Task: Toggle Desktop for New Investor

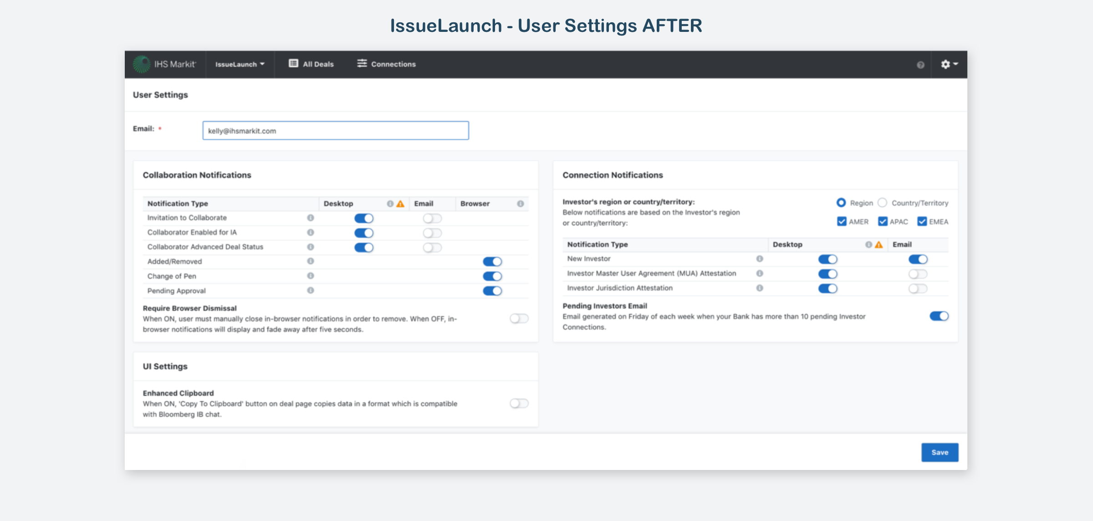Action: [x=828, y=260]
